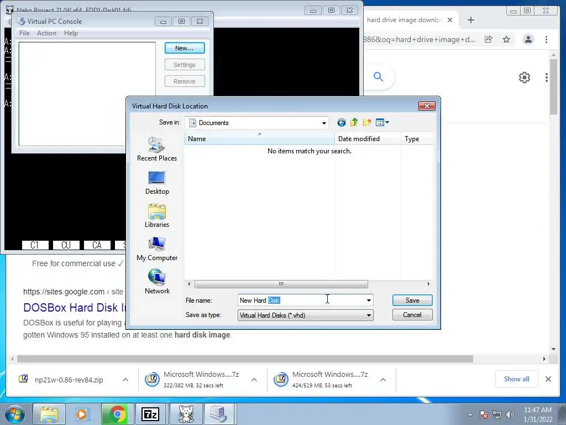Click the CA key label in Neko Project

[x=97, y=245]
